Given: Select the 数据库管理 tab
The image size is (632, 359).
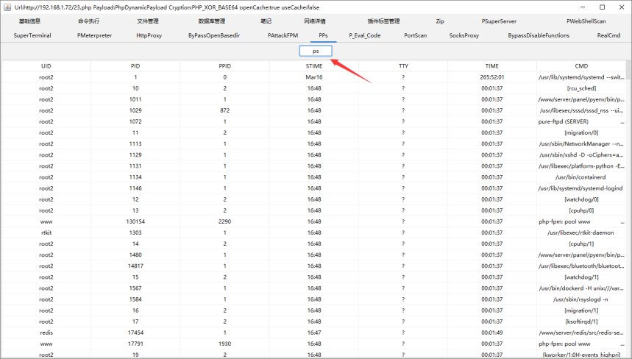Looking at the screenshot, I should 212,21.
